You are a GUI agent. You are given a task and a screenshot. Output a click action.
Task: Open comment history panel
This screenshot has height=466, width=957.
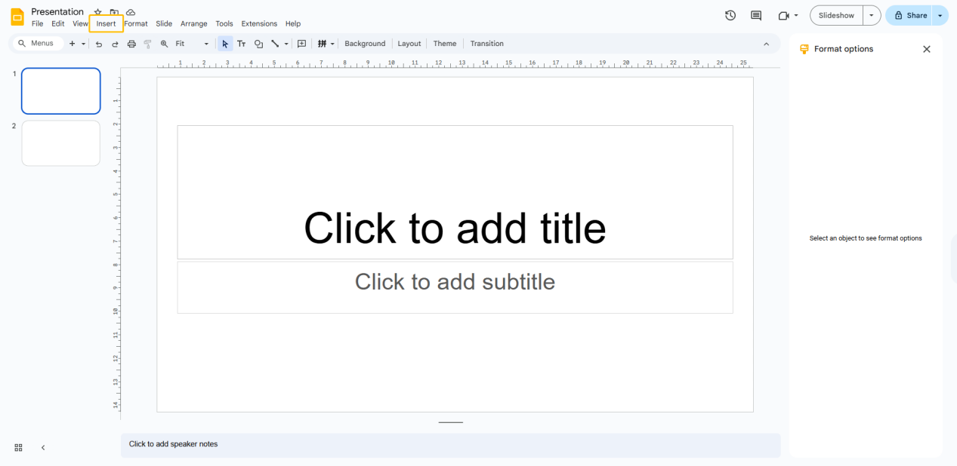pos(755,15)
